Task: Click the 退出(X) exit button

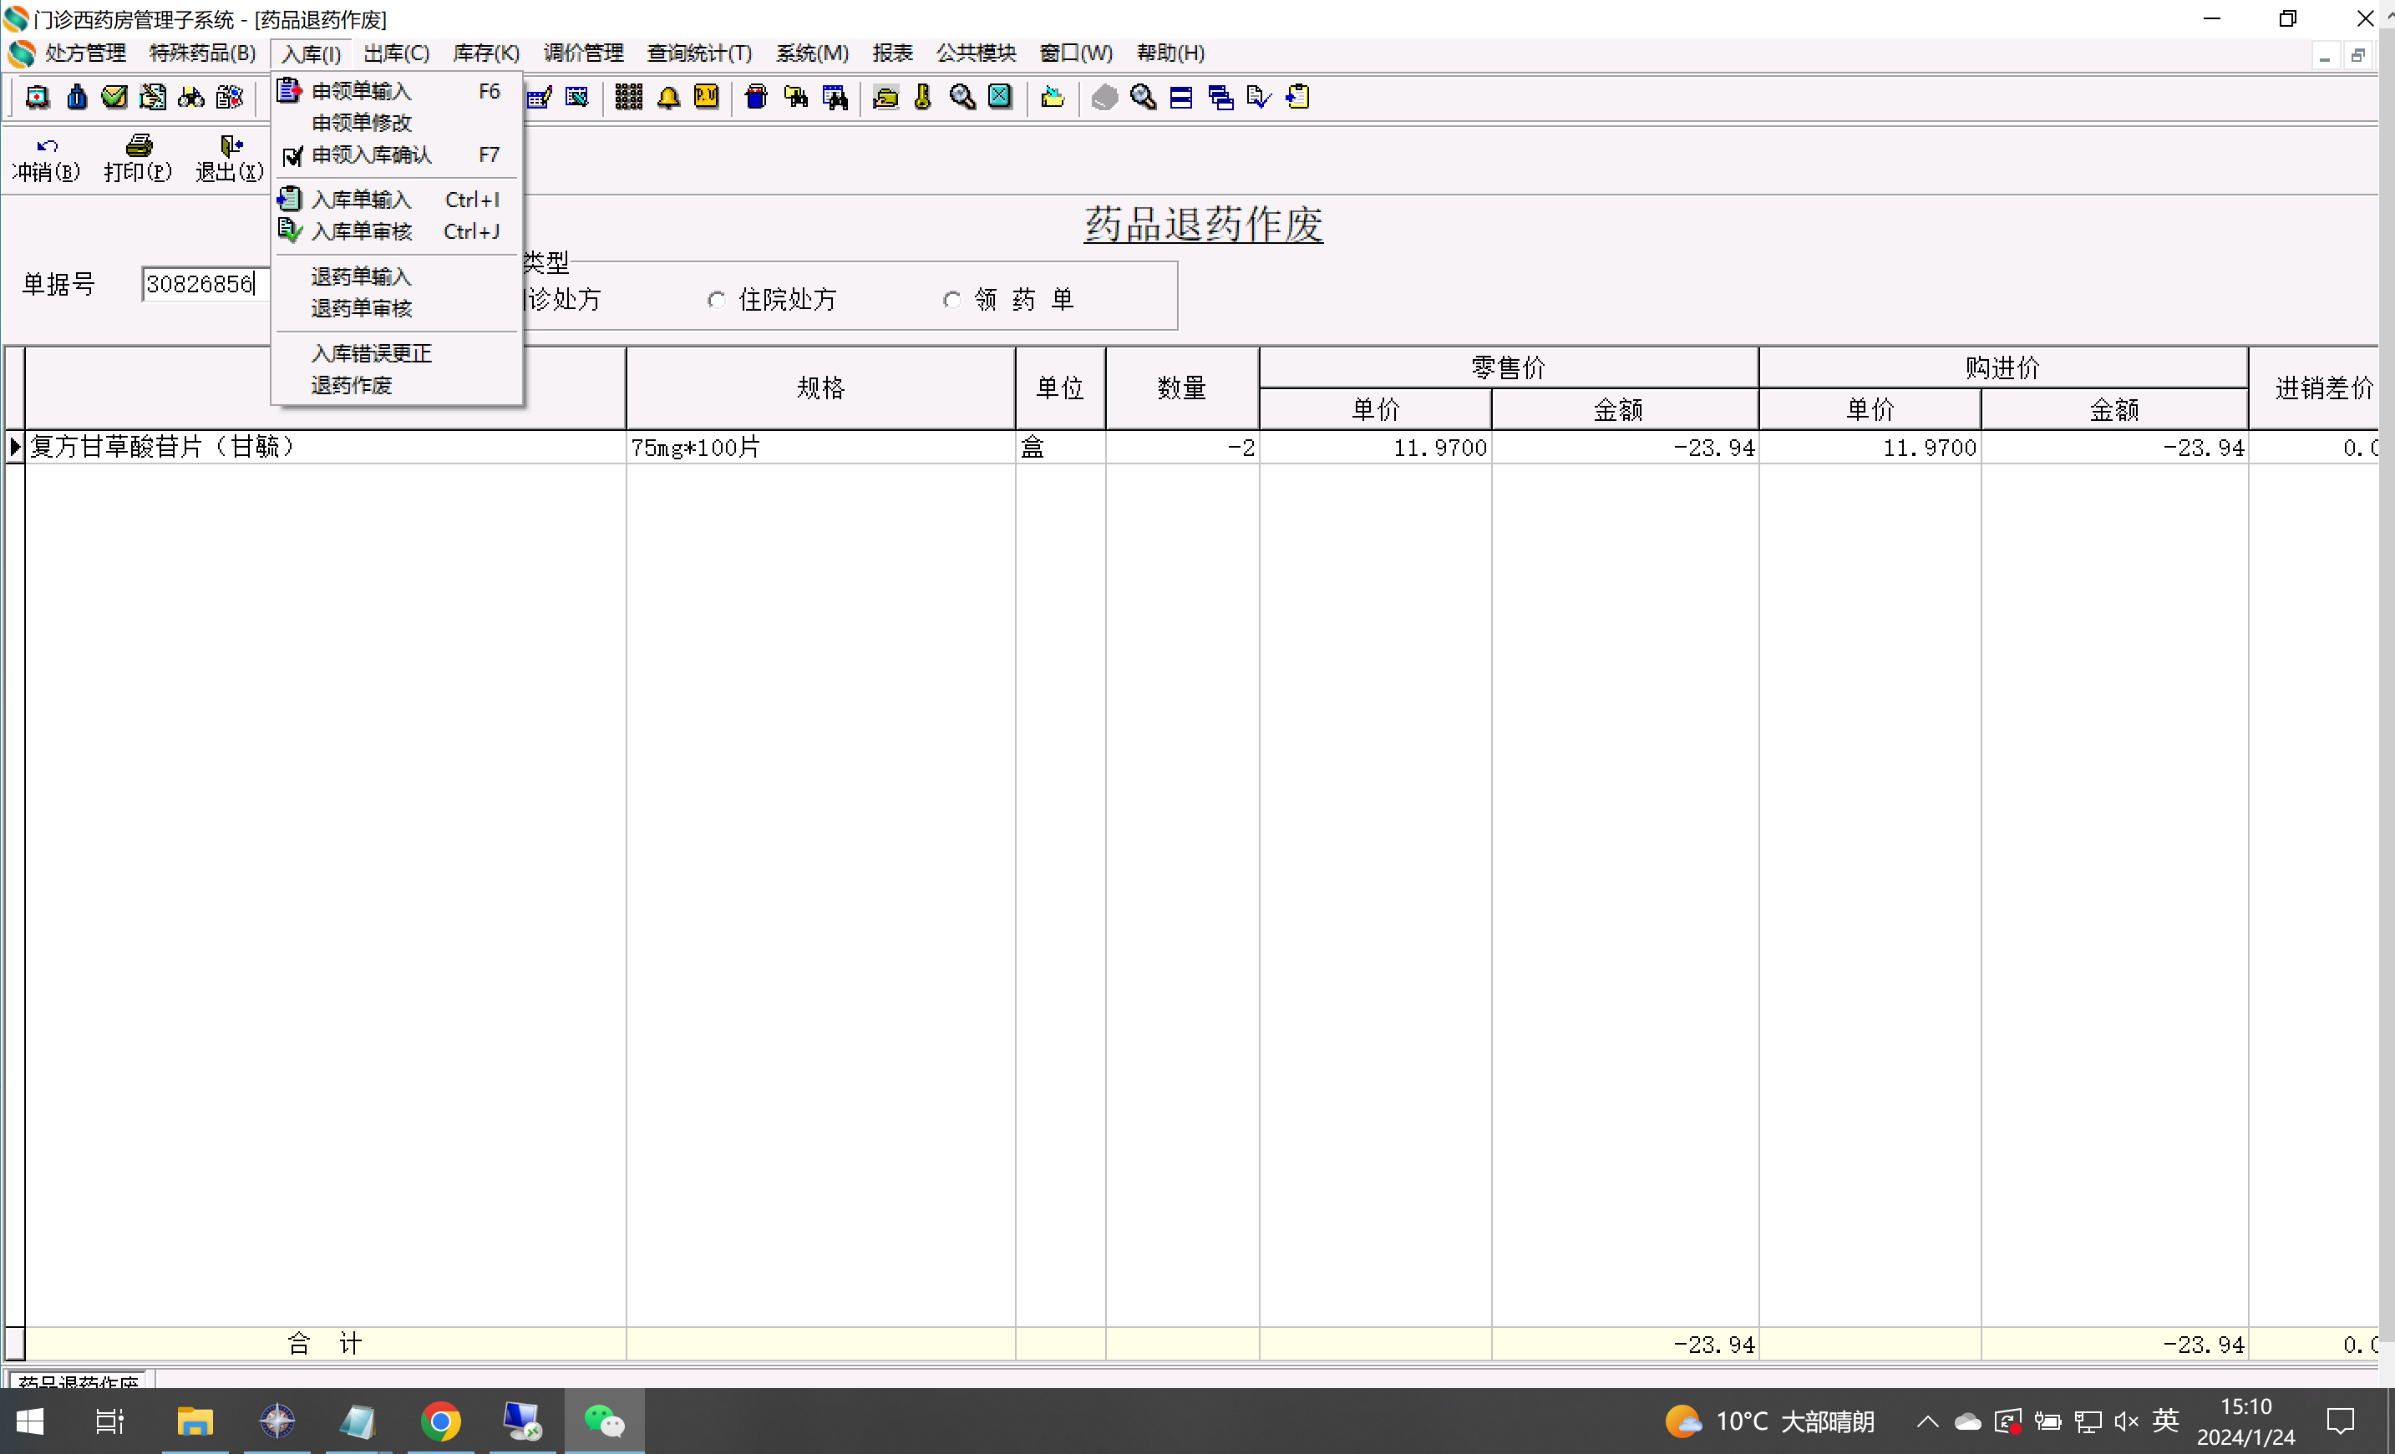Action: [230, 159]
